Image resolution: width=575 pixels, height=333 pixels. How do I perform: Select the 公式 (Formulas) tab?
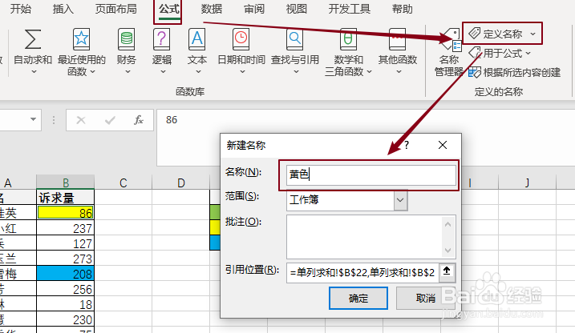point(168,9)
